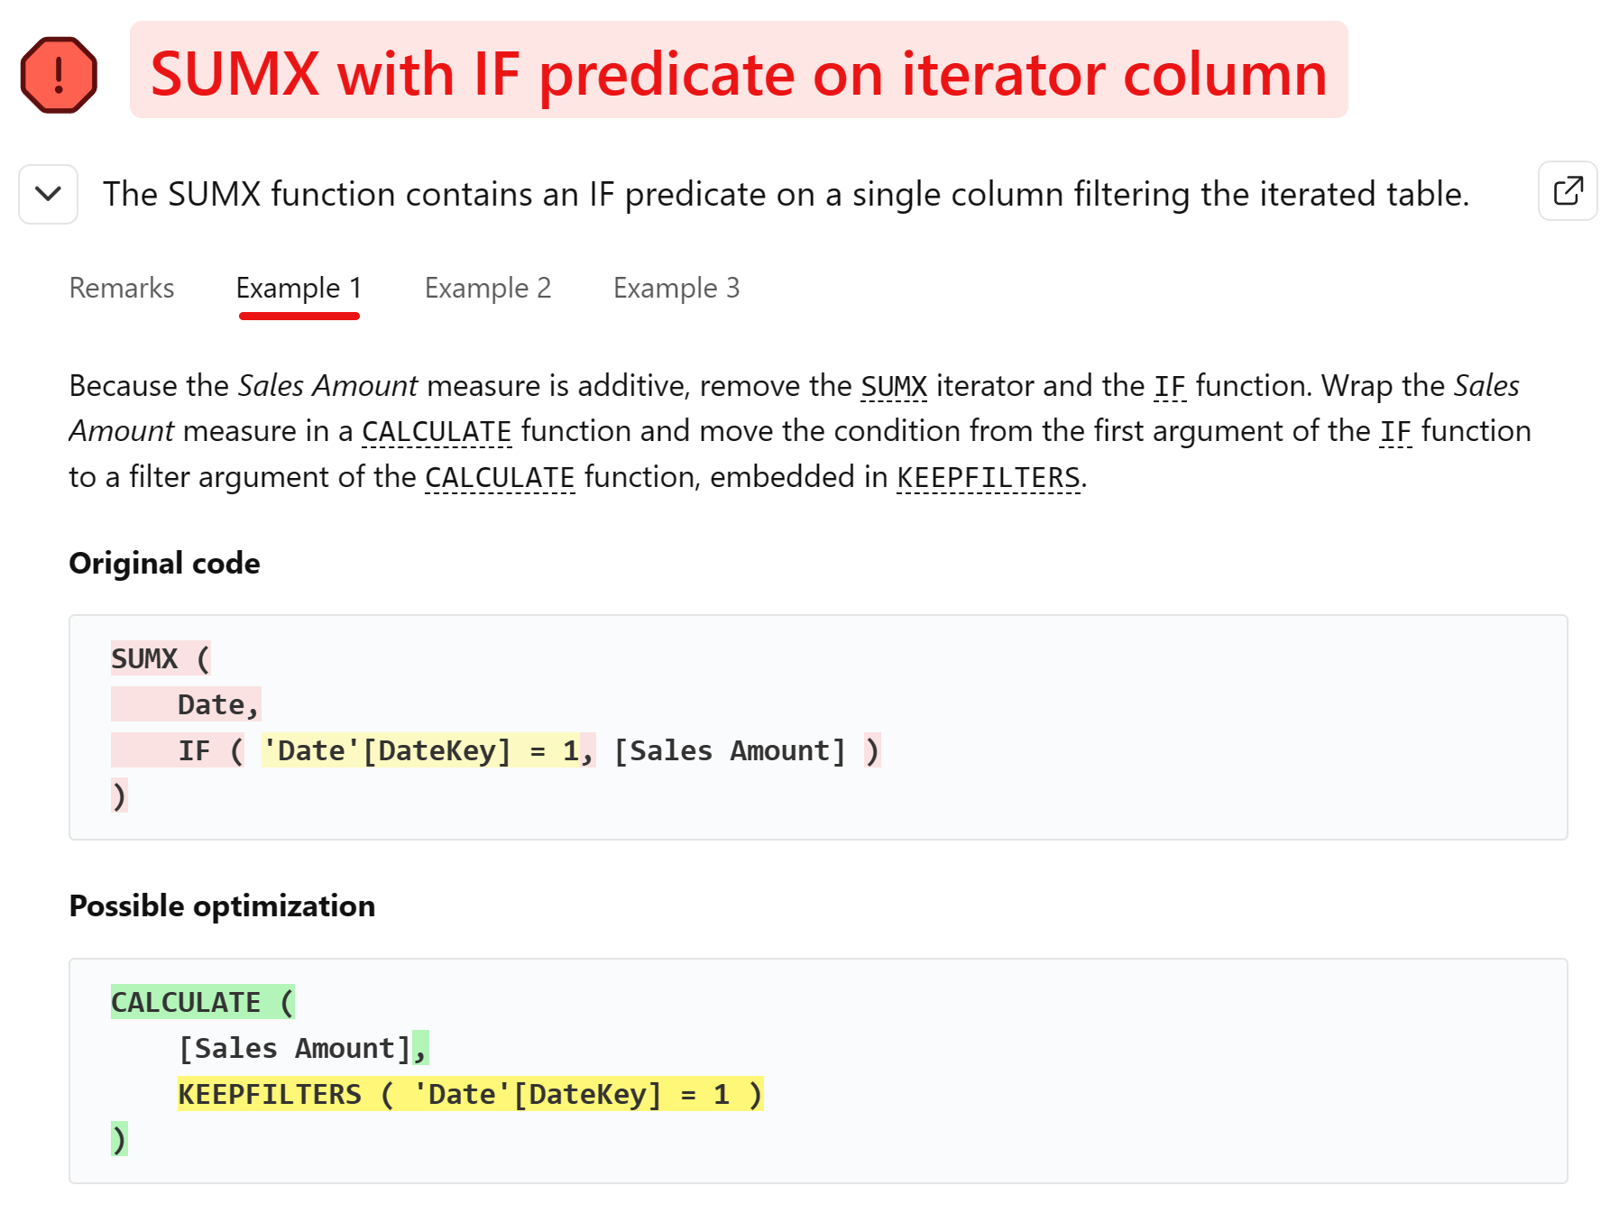Follow the SUMX function link in description
Viewport: 1610px width, 1213px height.
pyautogui.click(x=894, y=386)
